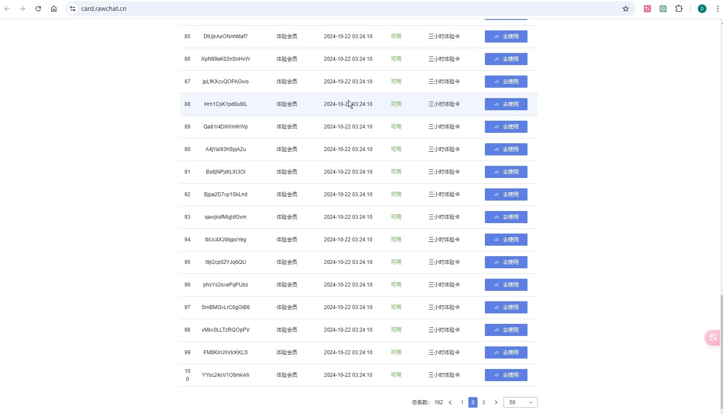
Task: Use card A4jYal93hSpjA2u in row 90
Action: click(x=506, y=149)
